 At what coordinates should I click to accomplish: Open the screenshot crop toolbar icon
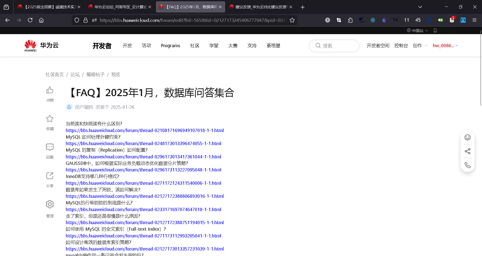pos(339,20)
